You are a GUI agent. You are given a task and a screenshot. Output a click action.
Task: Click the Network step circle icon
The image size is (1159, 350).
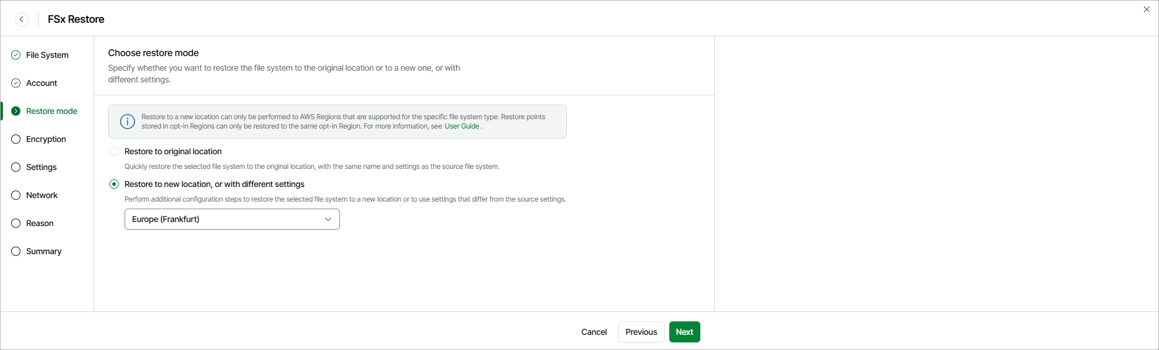click(16, 195)
